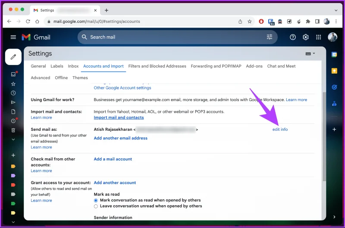Switch to the Inbox settings tab
The width and height of the screenshot is (345, 228).
point(73,66)
